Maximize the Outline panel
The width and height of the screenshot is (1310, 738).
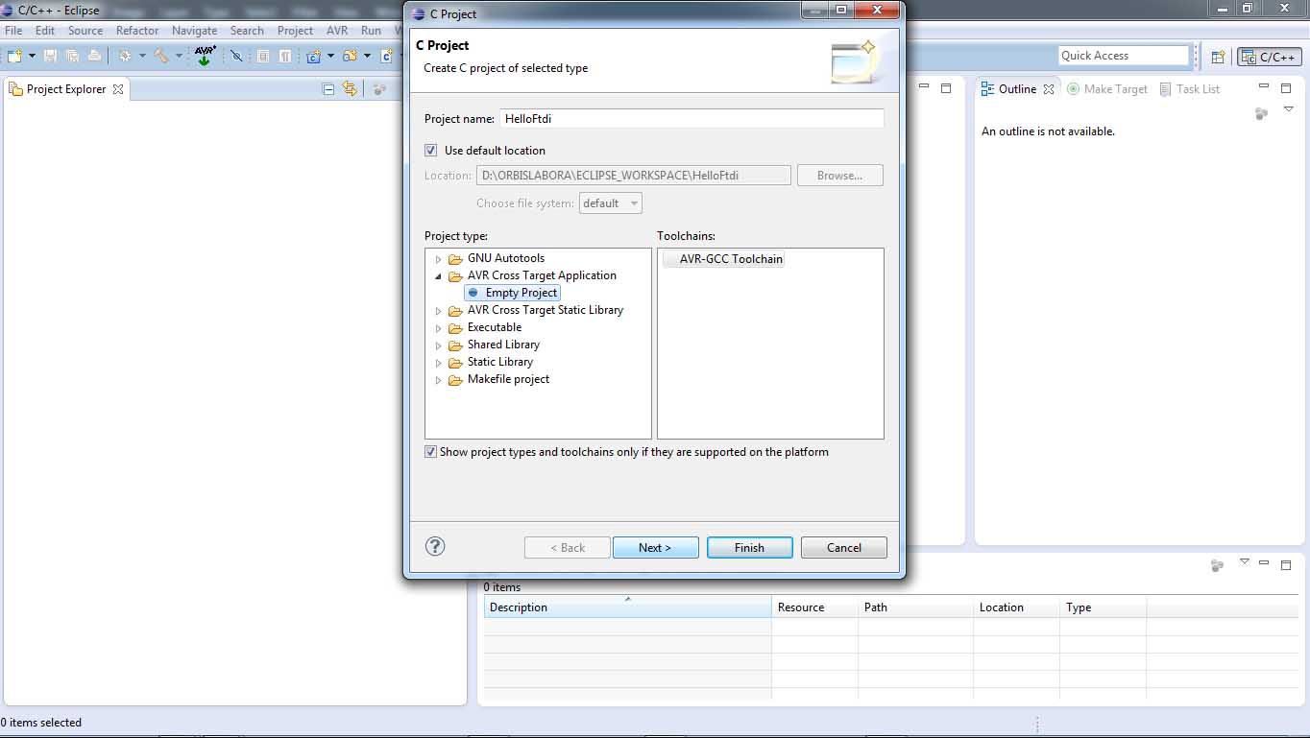(1286, 88)
